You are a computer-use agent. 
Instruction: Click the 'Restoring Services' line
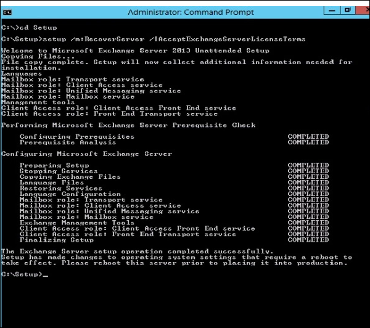point(61,188)
